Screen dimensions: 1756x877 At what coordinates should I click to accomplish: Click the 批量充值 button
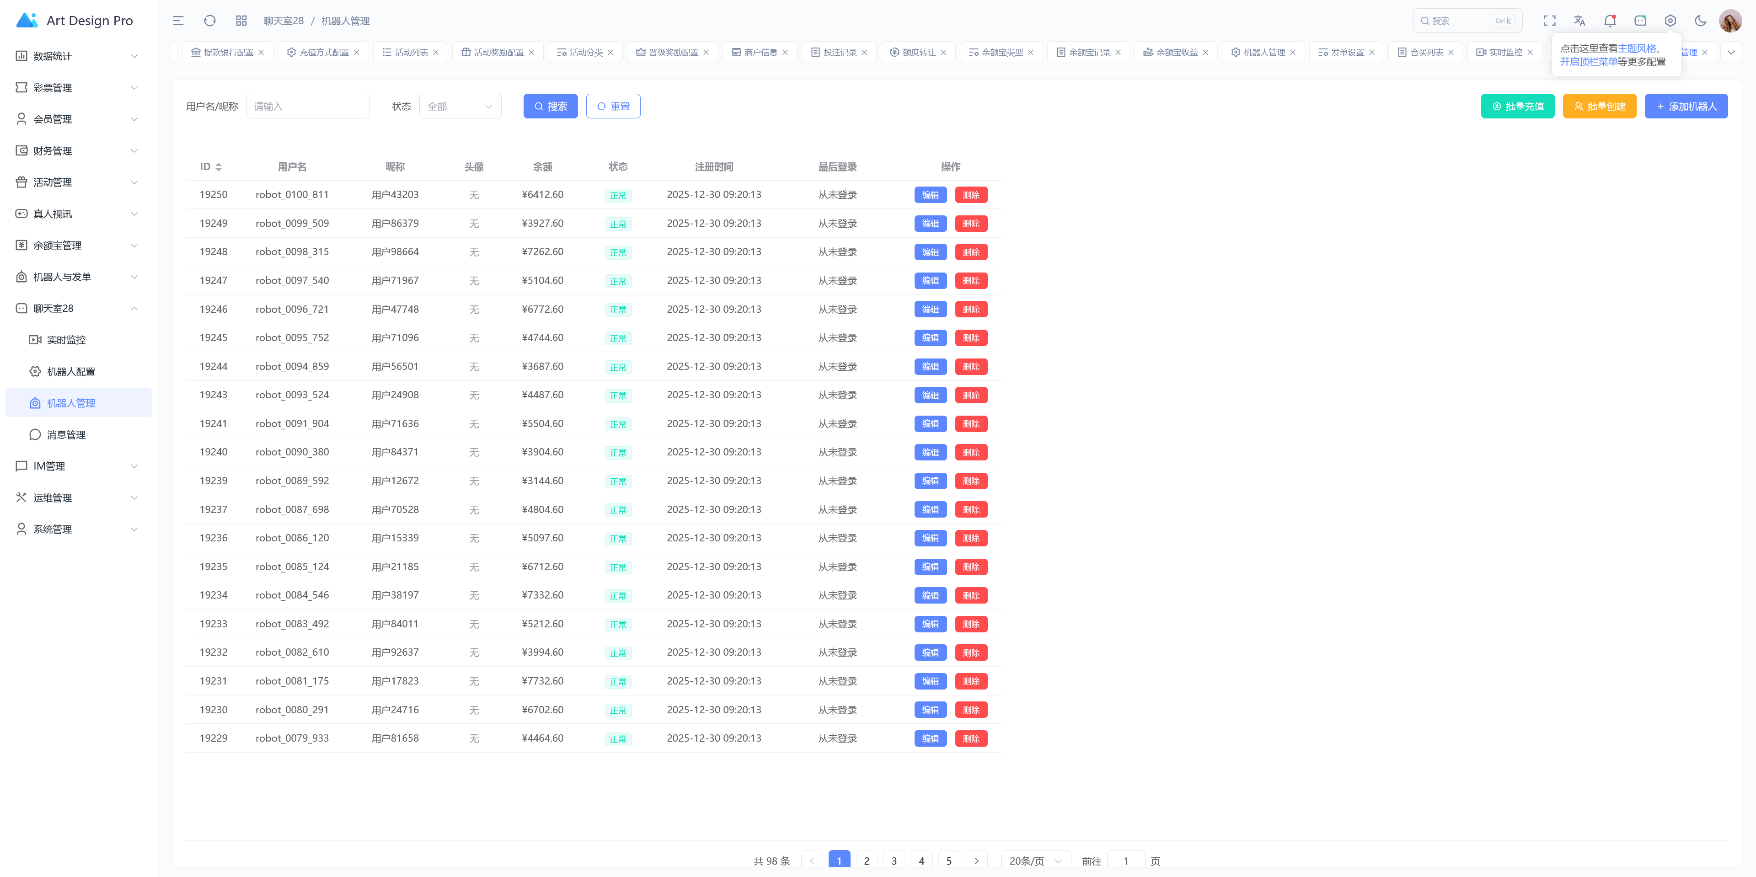click(1517, 106)
